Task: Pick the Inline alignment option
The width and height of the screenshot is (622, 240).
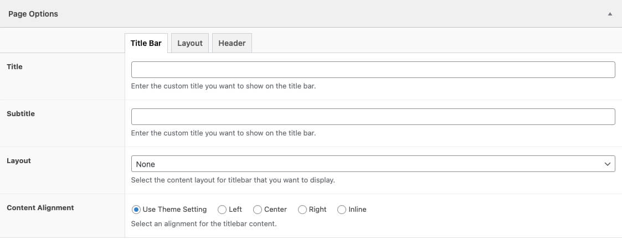Action: (x=342, y=210)
